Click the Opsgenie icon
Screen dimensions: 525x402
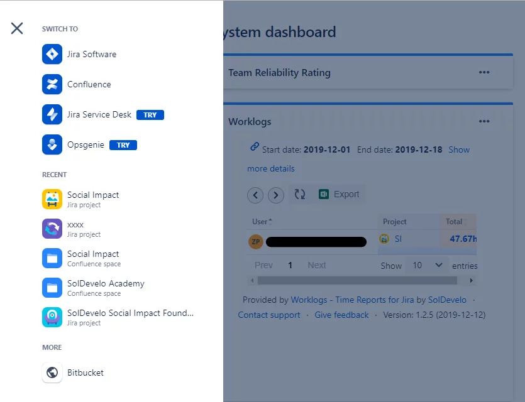[x=52, y=144]
